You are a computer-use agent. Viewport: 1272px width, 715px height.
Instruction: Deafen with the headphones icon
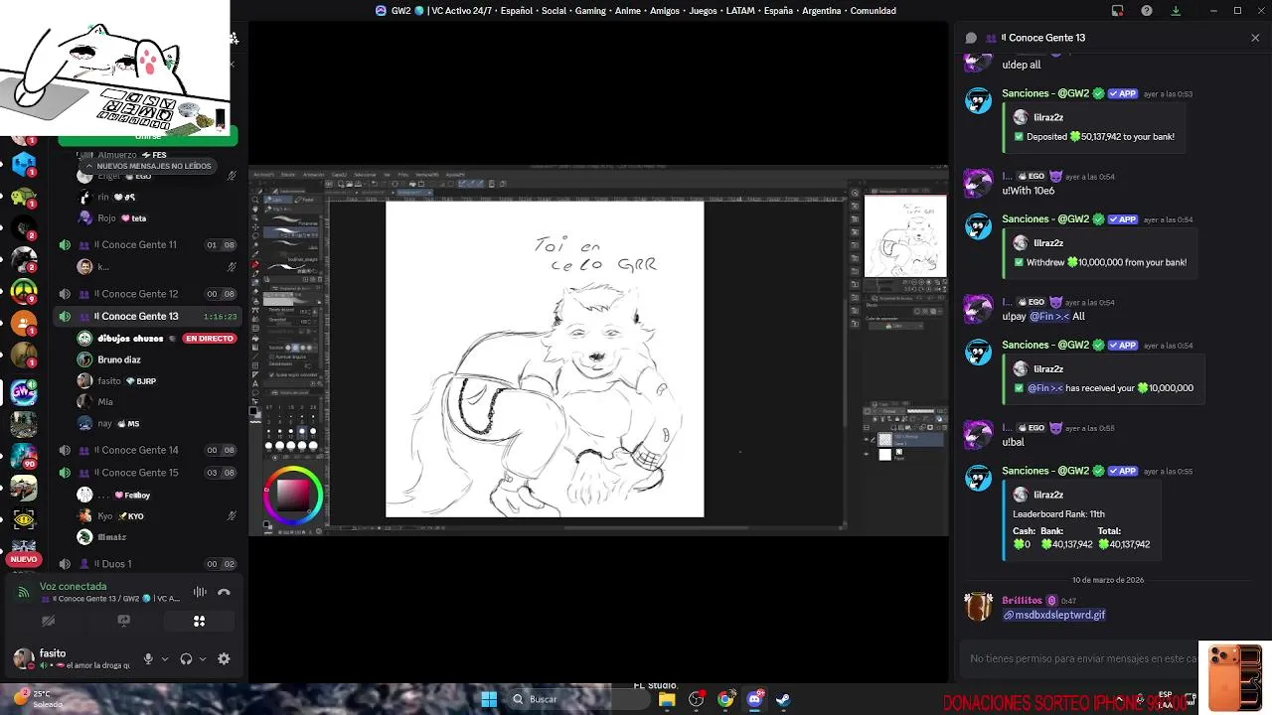pos(186,658)
